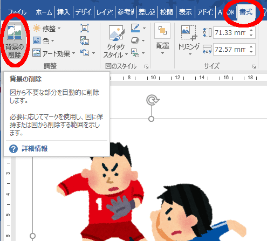This screenshot has width=267, height=241.
Task: Increase width with the up stepper
Action: [x=251, y=47]
